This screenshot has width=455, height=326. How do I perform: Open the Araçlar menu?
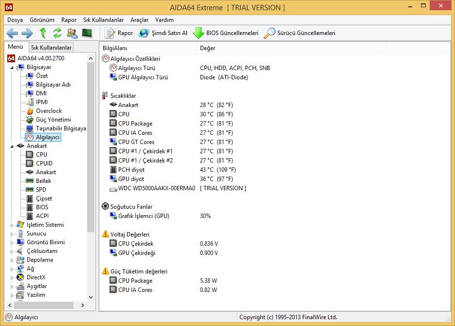click(x=139, y=20)
